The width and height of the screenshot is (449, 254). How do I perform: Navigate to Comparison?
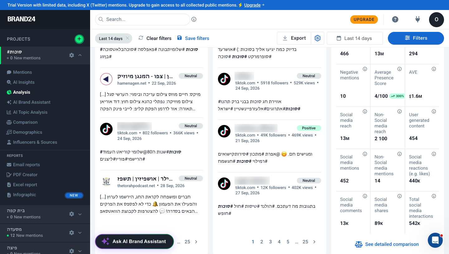coord(25,122)
